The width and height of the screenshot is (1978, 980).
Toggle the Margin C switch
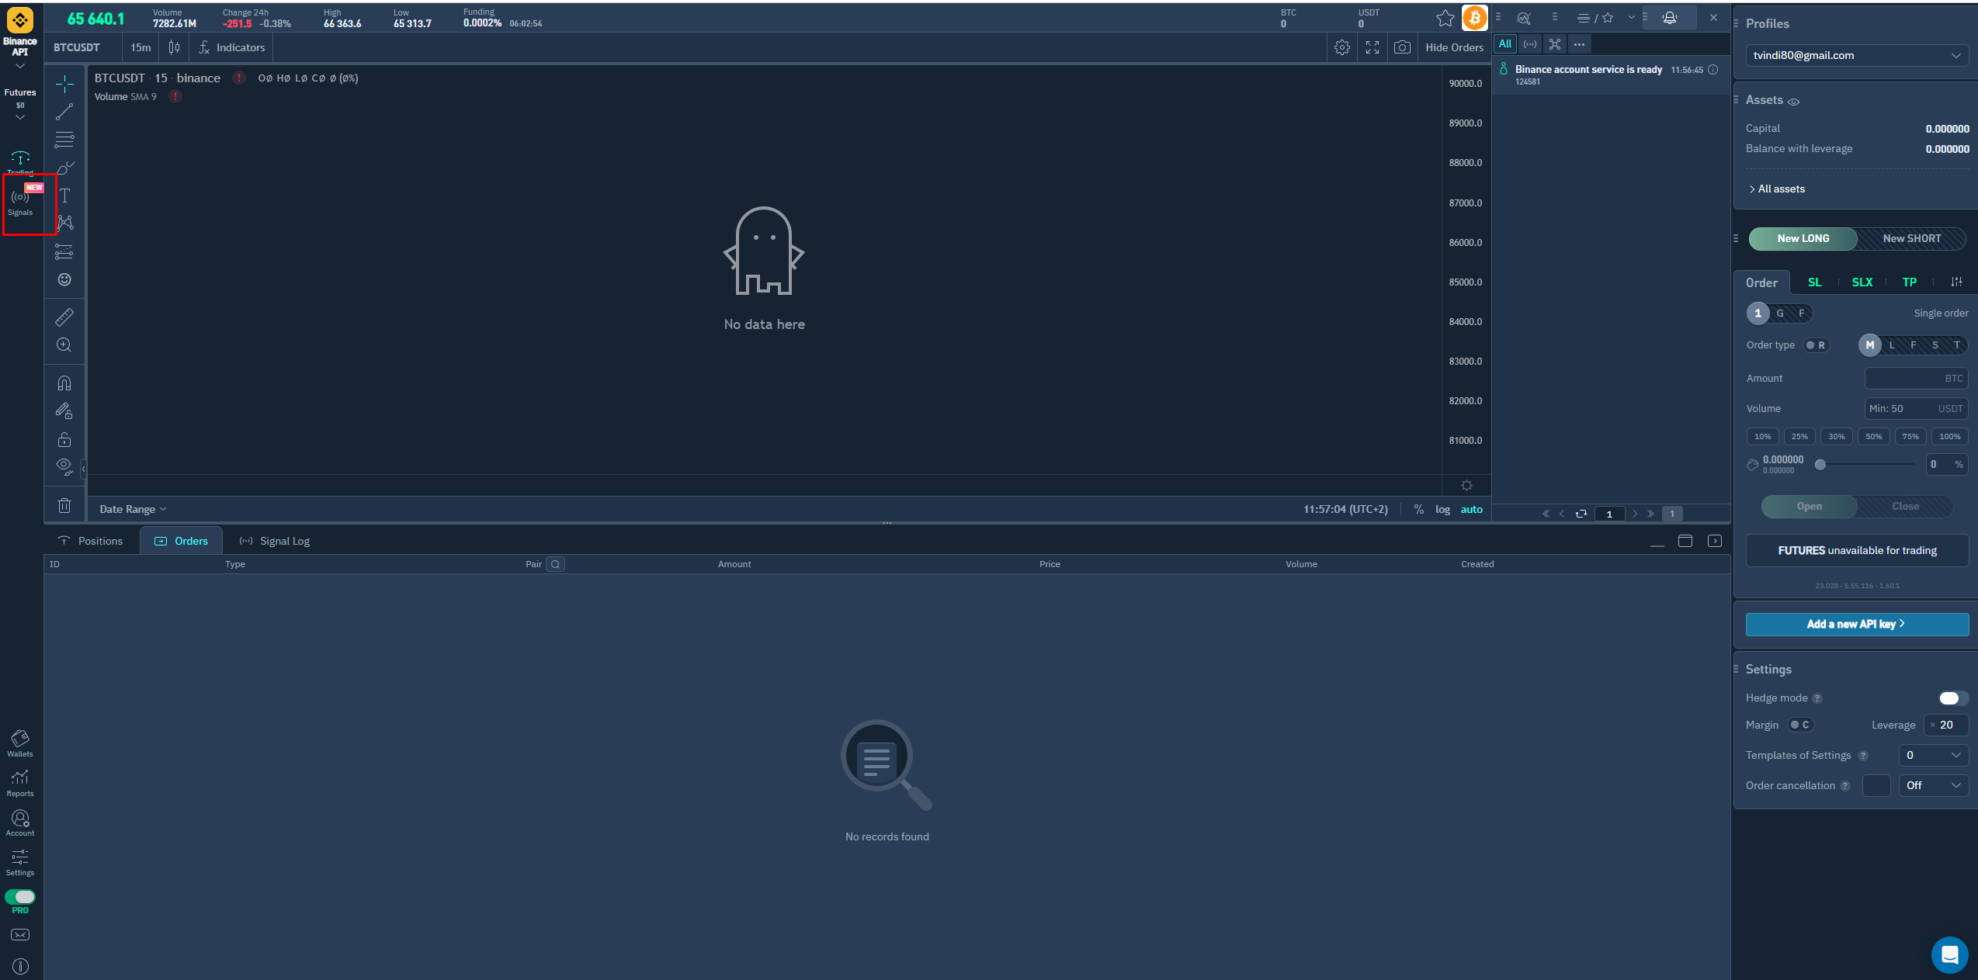1800,725
